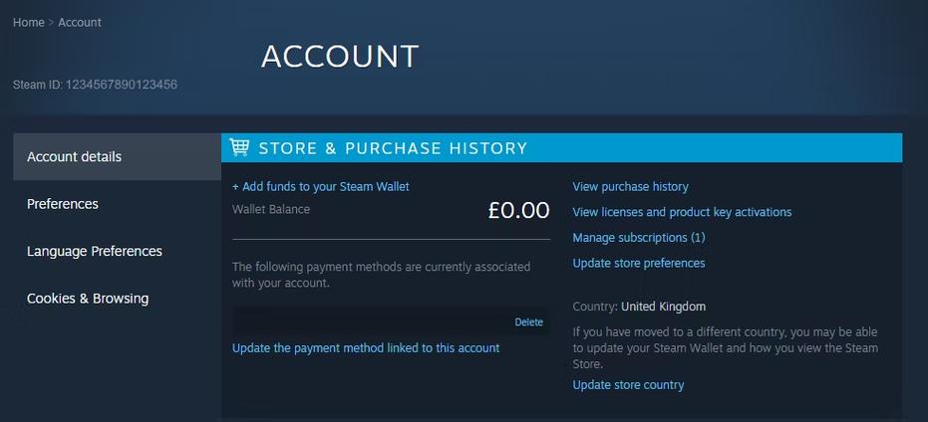Click Update store preferences
This screenshot has height=422, width=928.
click(x=639, y=263)
